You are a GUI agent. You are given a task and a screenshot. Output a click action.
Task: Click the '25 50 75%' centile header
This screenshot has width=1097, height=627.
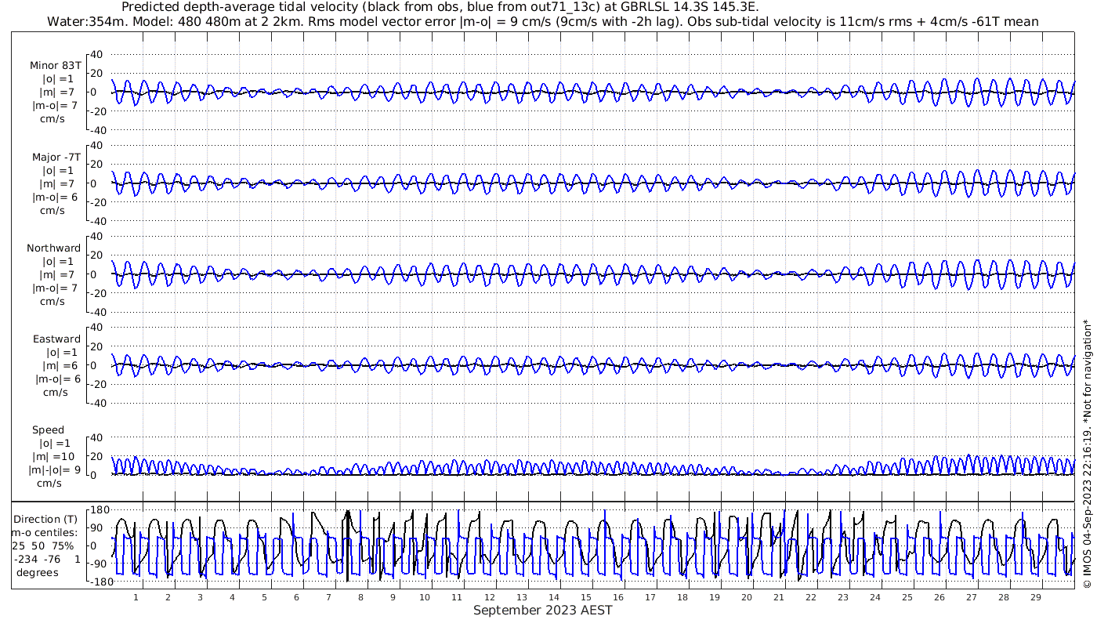43,545
